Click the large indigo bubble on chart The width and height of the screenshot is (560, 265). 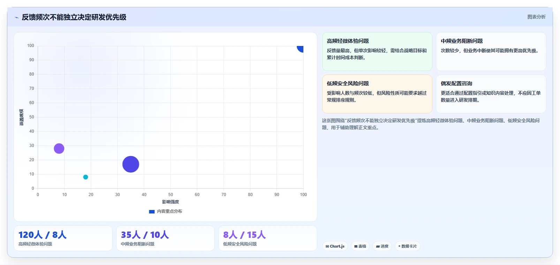tap(131, 164)
